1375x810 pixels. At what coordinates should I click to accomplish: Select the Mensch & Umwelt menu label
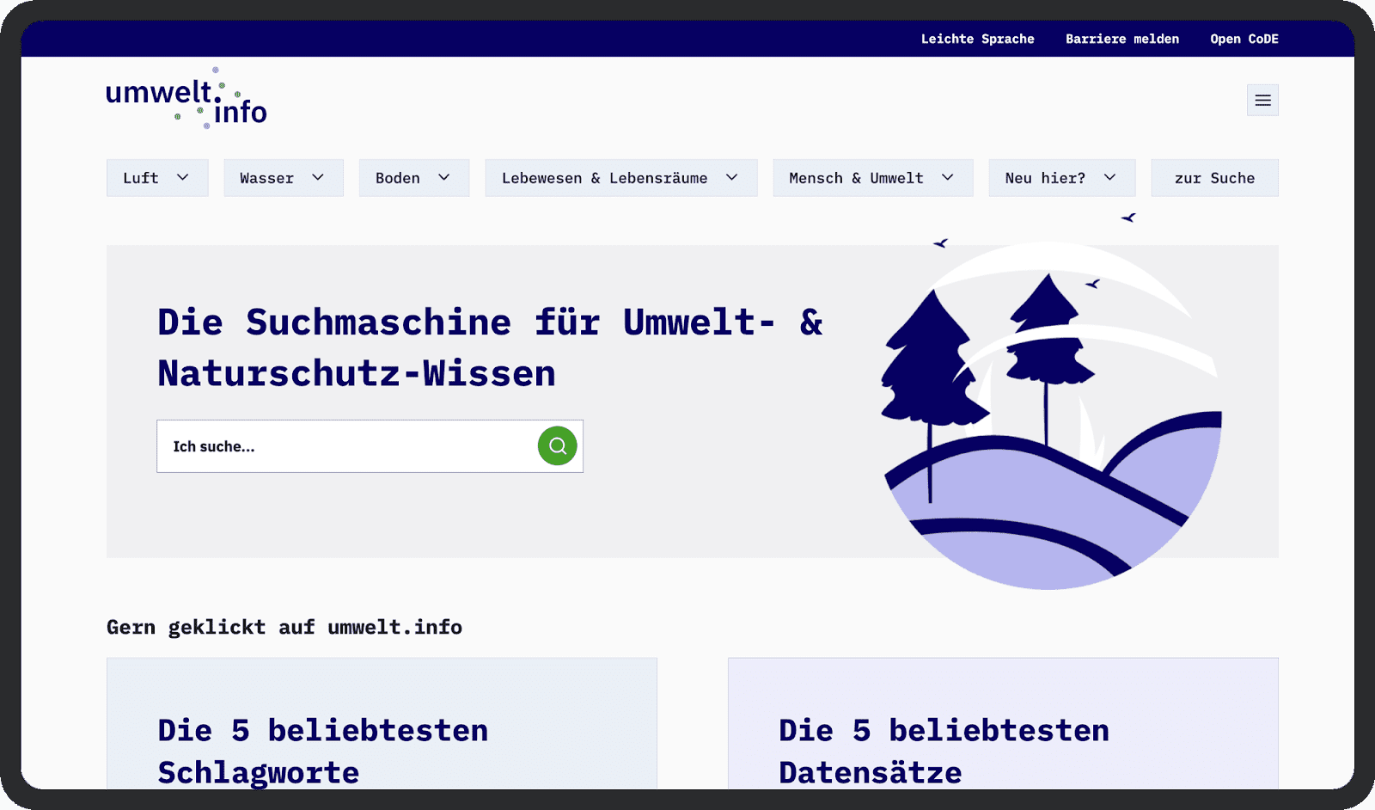click(x=856, y=178)
